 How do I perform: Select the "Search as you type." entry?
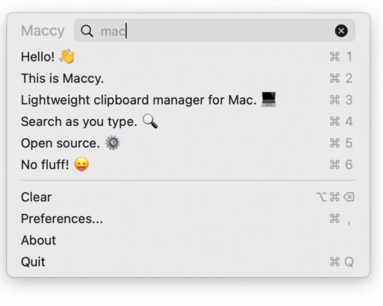[x=78, y=122]
